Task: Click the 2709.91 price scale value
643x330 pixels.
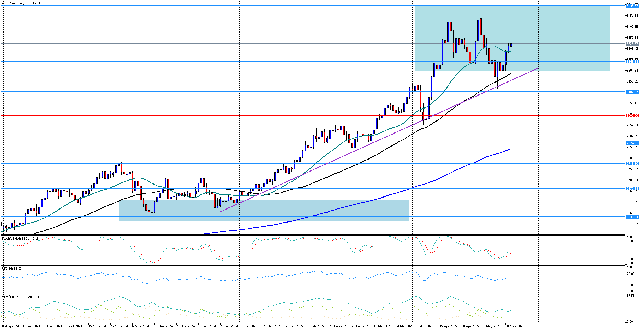Action: click(x=632, y=180)
